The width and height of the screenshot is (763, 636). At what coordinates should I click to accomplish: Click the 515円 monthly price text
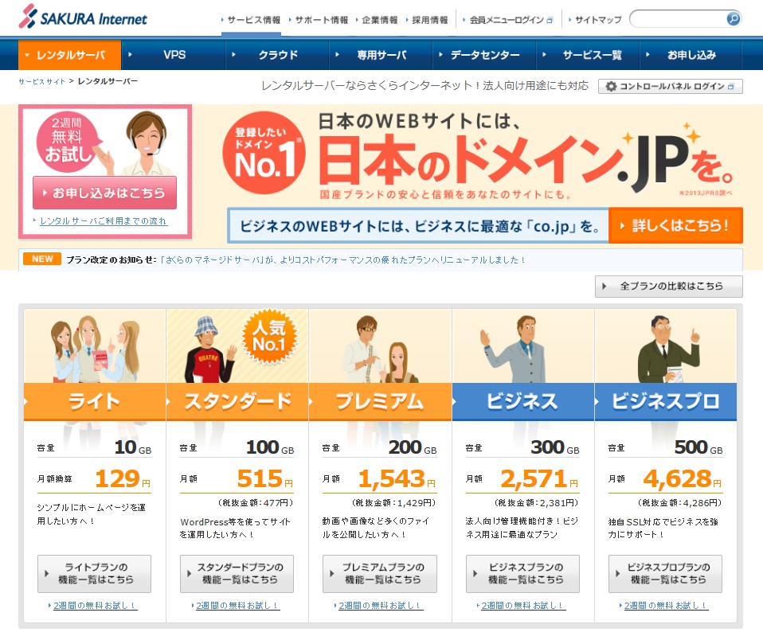click(x=264, y=479)
